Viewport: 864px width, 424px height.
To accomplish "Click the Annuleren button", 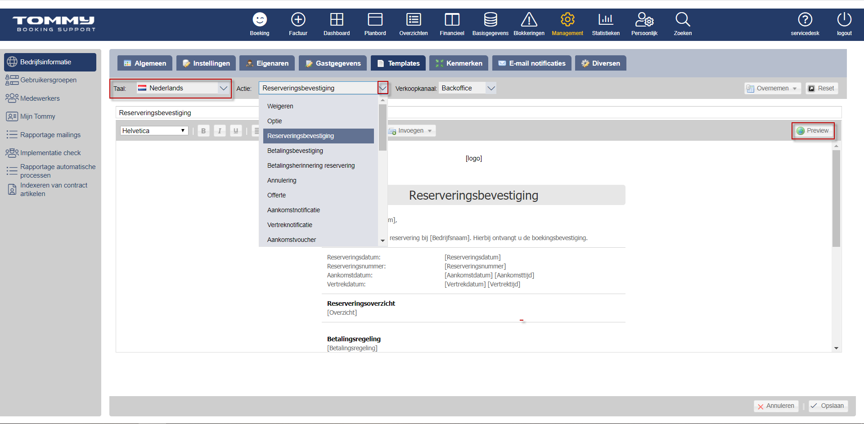I will coord(776,406).
